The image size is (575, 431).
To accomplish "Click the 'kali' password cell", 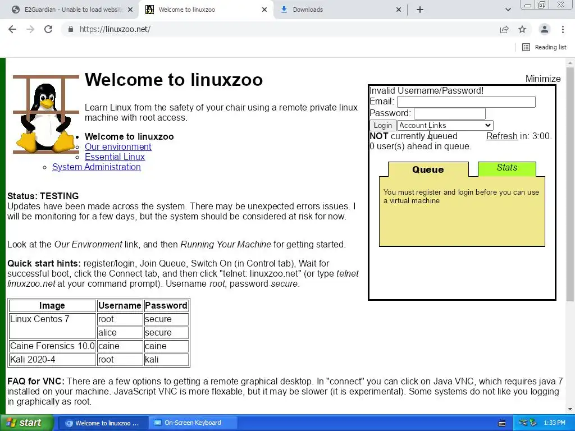I will 166,360.
